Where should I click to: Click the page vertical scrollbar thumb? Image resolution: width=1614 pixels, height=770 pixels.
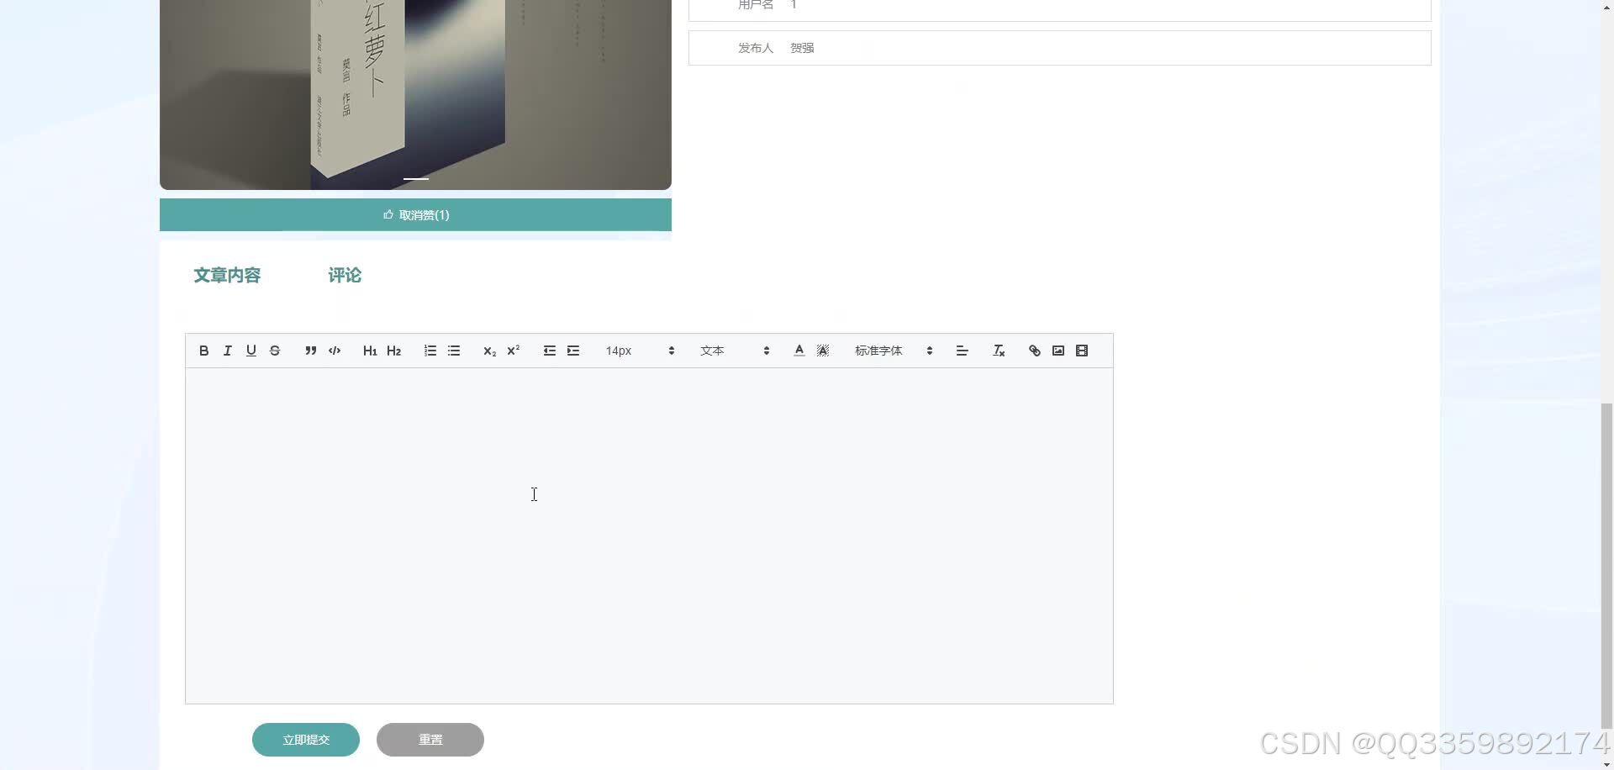(1607, 565)
